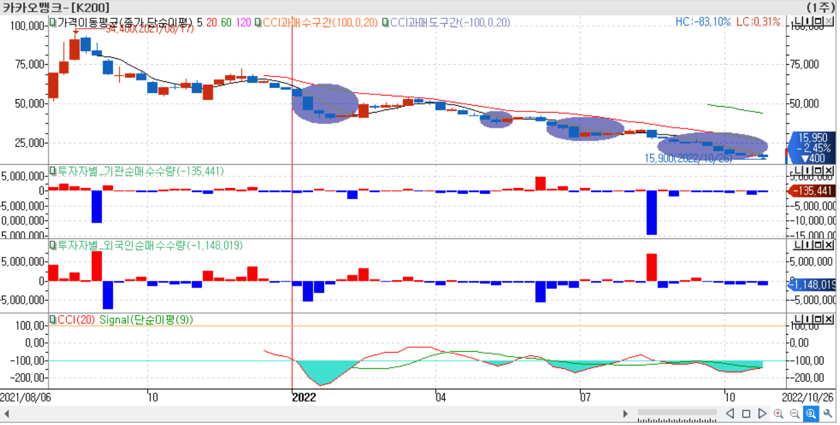This screenshot has width=840, height=425.
Task: Open chart settings wrench icon
Action: [827, 414]
